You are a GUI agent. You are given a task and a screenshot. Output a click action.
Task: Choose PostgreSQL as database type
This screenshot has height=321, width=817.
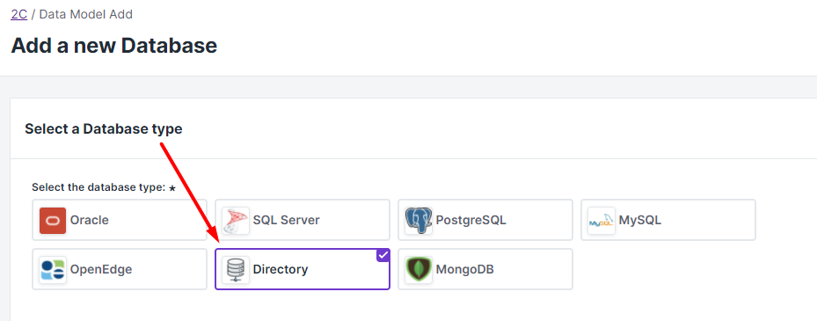485,220
